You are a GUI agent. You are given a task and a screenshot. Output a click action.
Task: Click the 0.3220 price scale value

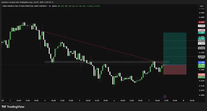(202, 81)
